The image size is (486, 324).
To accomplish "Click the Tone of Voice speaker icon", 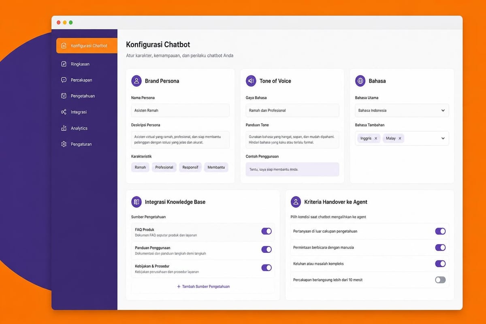I will coord(251,81).
